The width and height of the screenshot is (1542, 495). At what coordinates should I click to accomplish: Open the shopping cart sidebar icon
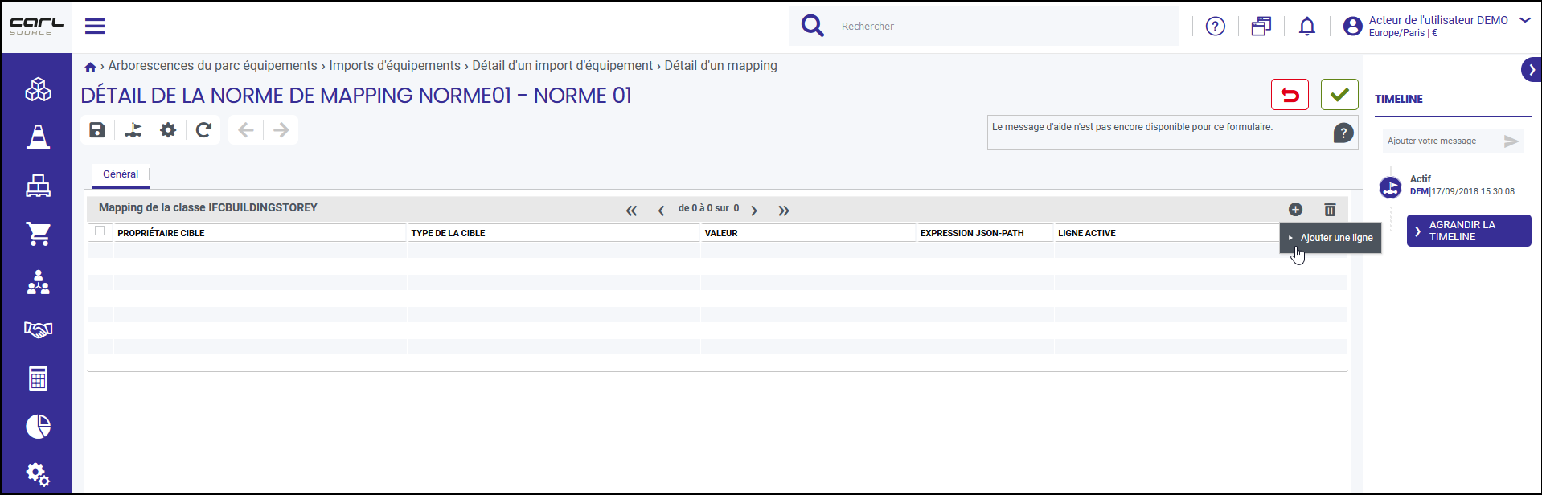39,234
